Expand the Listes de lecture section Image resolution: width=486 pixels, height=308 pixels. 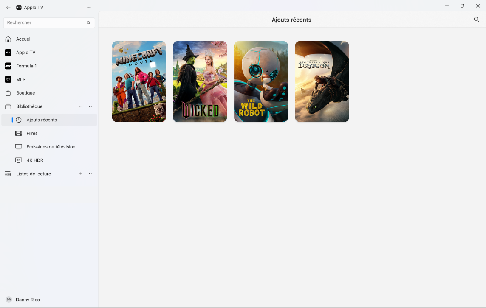coord(90,174)
